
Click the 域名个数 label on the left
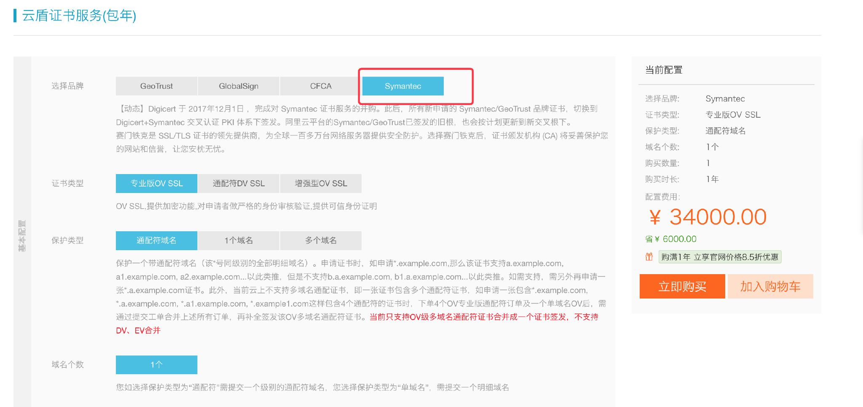(67, 365)
